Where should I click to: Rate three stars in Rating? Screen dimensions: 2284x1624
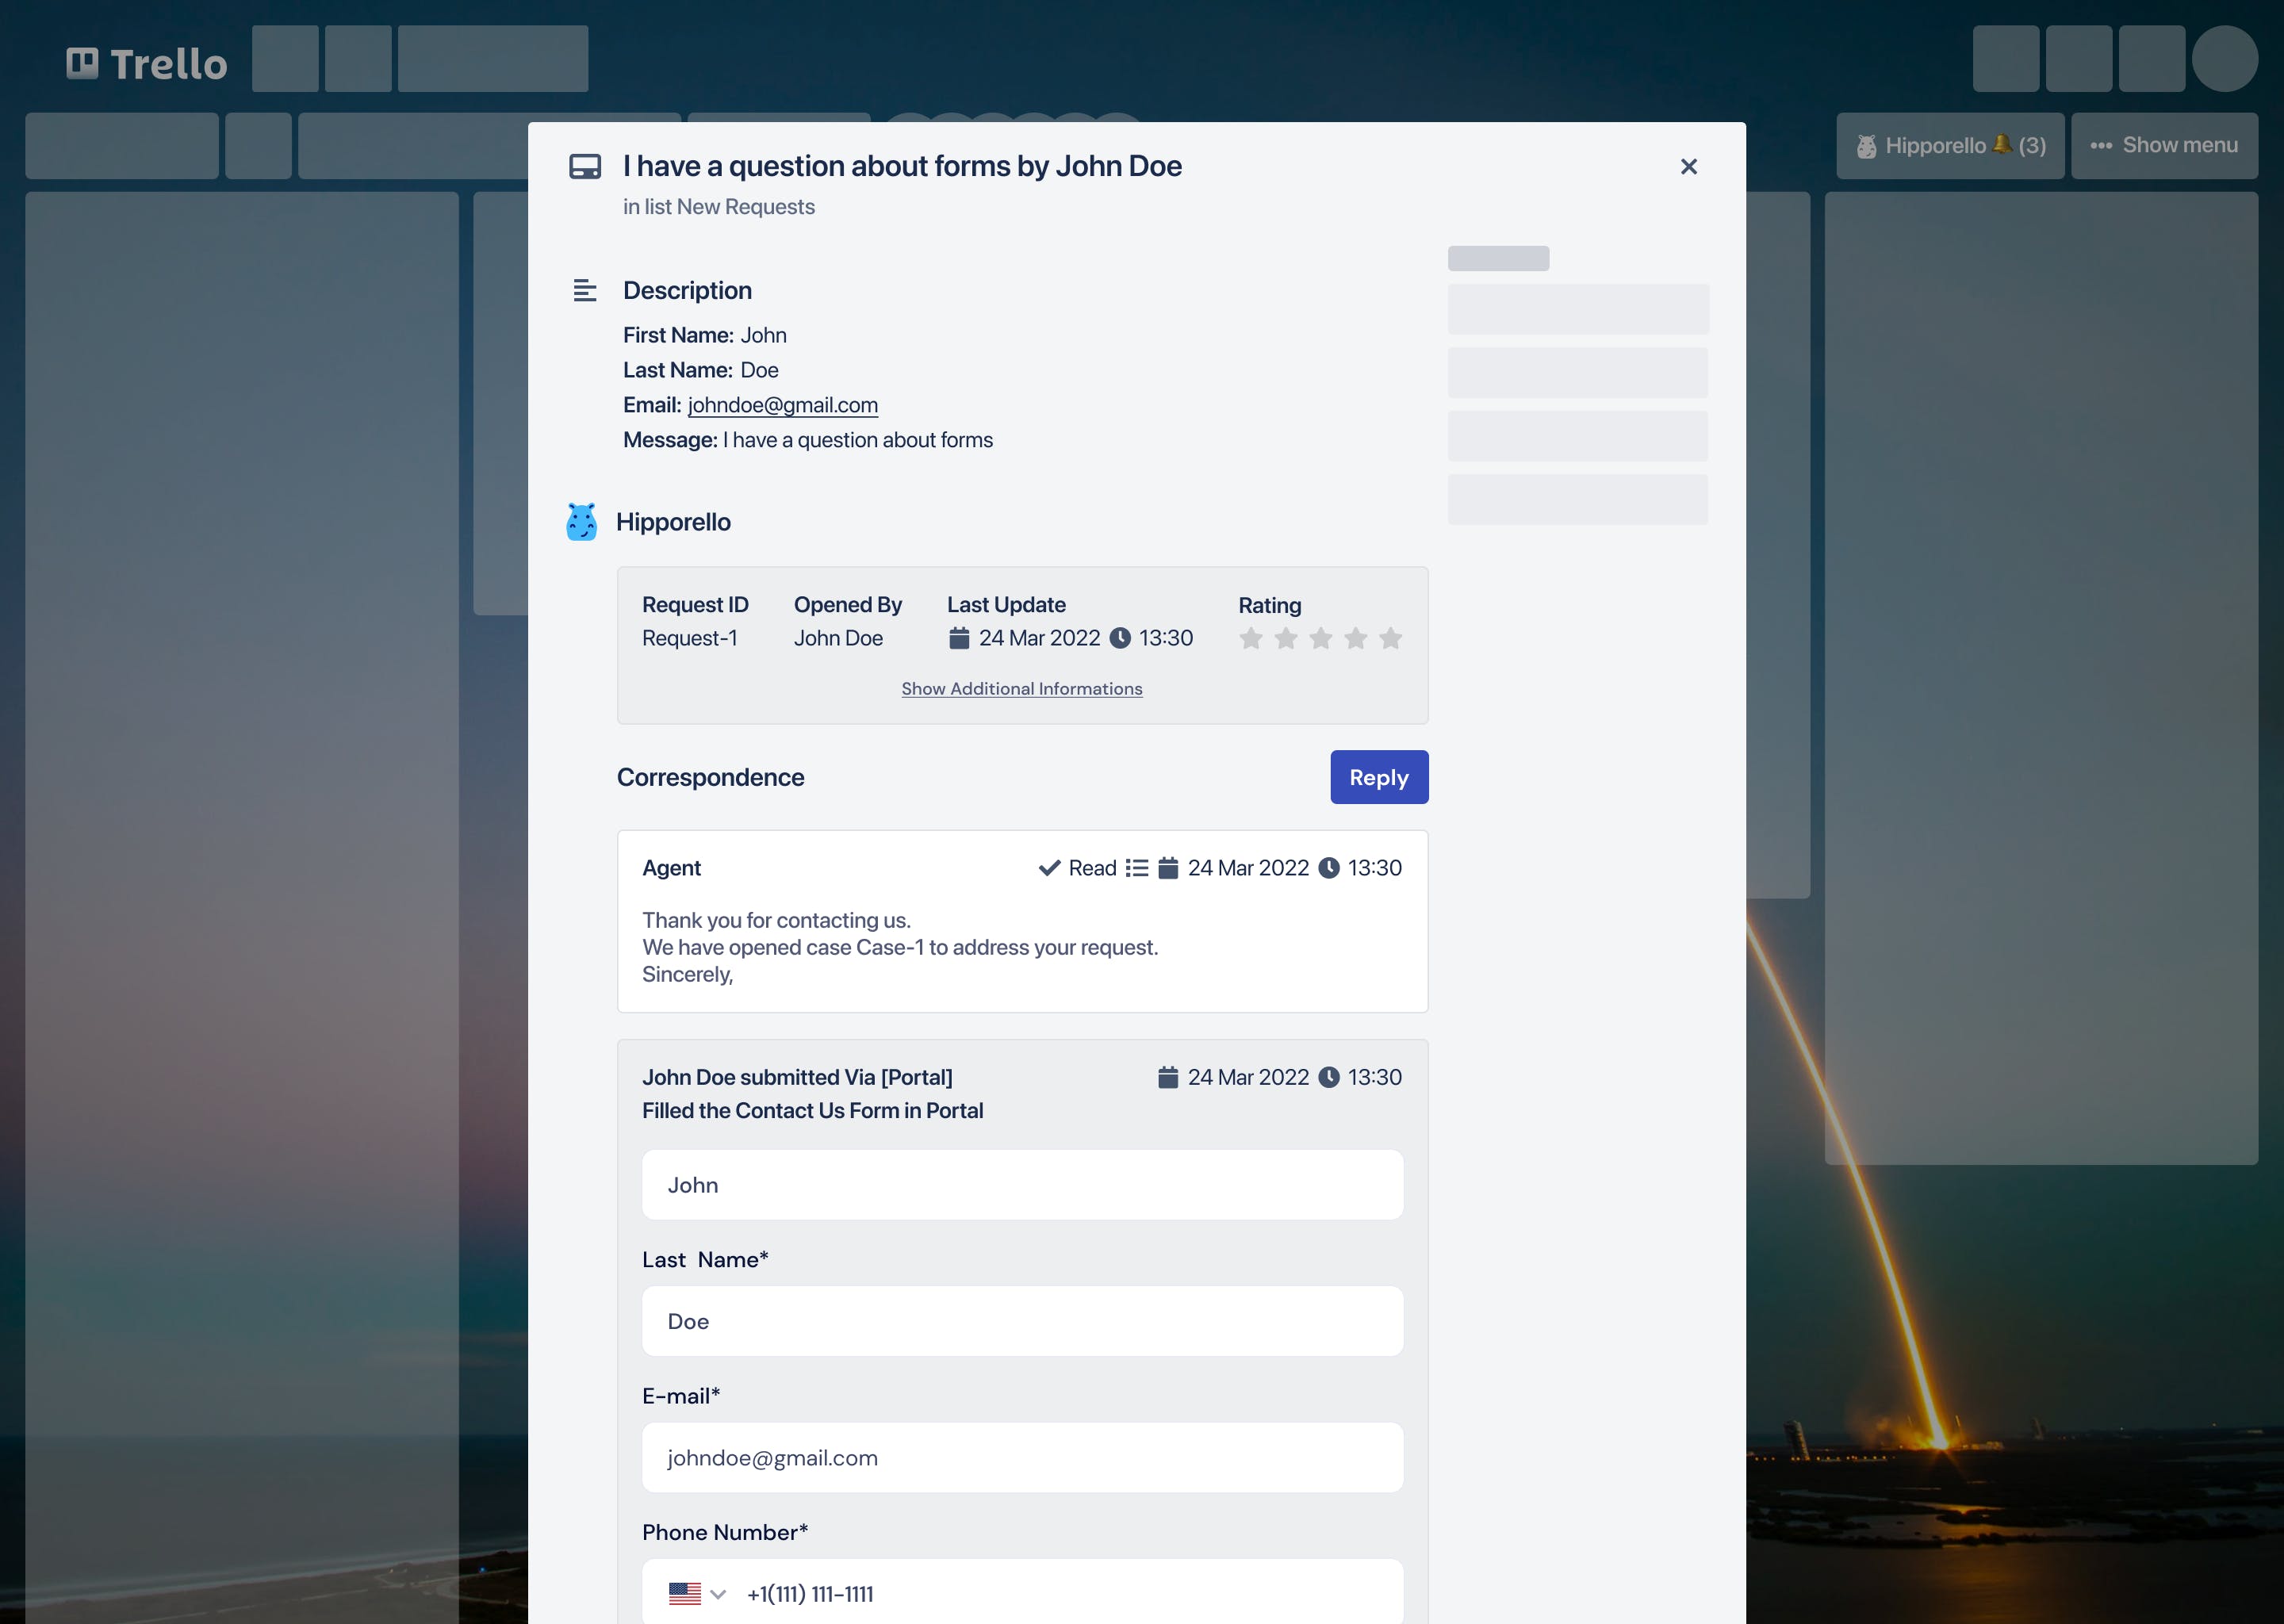[1321, 638]
